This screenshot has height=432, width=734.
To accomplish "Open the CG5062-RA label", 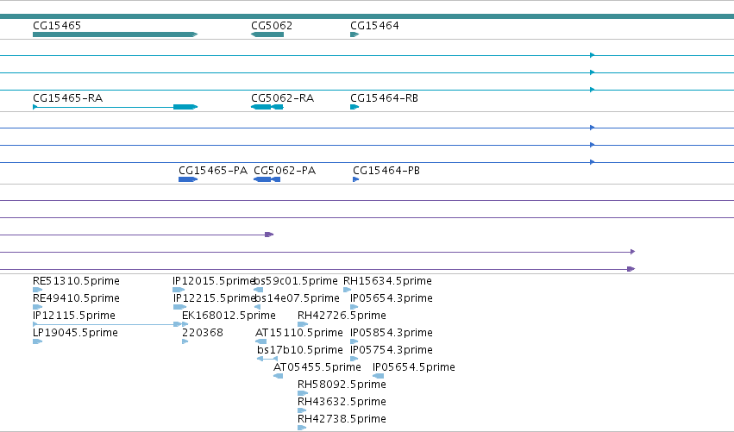I will click(282, 97).
